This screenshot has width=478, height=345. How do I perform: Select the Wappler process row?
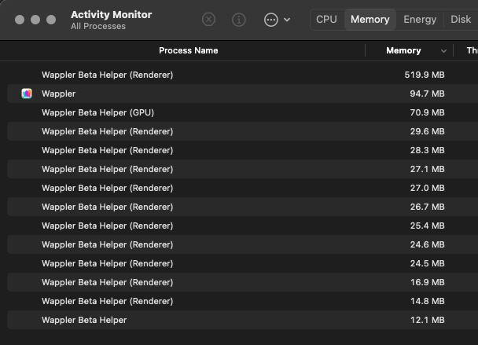click(242, 94)
